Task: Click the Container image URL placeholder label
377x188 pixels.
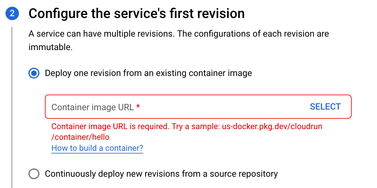Action: point(93,107)
